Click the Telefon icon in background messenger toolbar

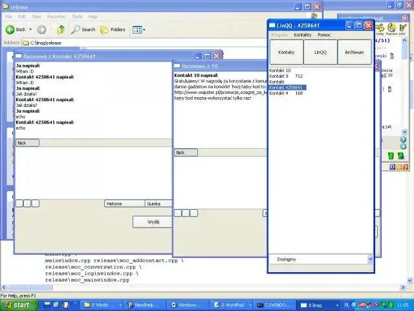(391, 29)
